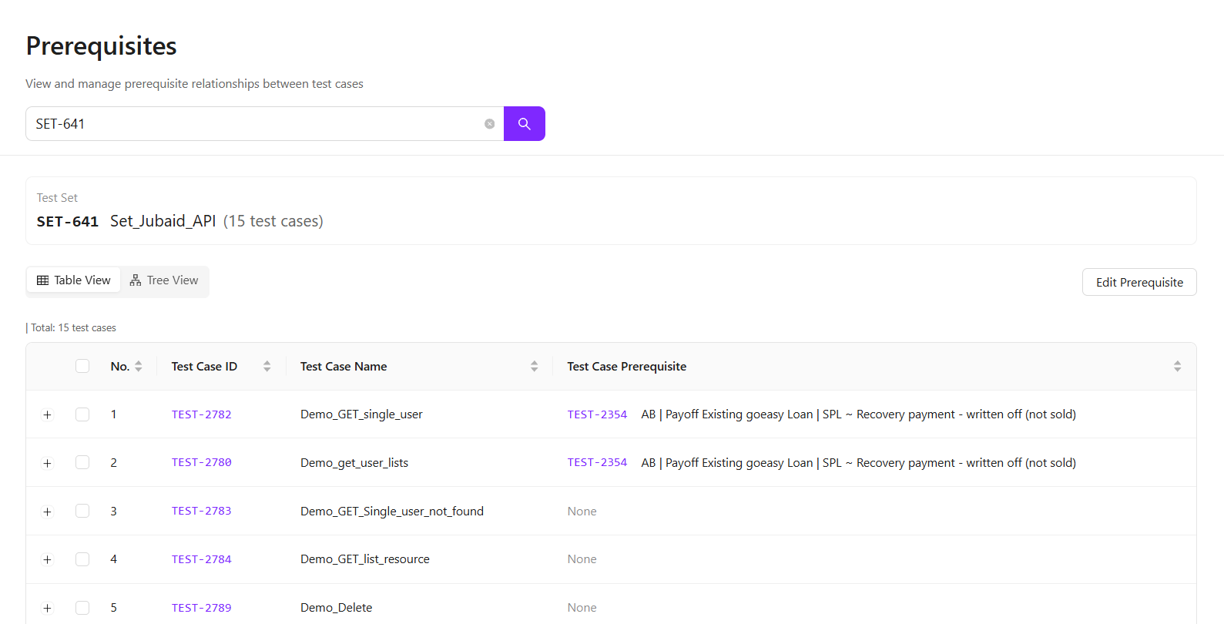Open the TEST-2782 test case link
Screen dimensions: 1224x624
coord(201,414)
